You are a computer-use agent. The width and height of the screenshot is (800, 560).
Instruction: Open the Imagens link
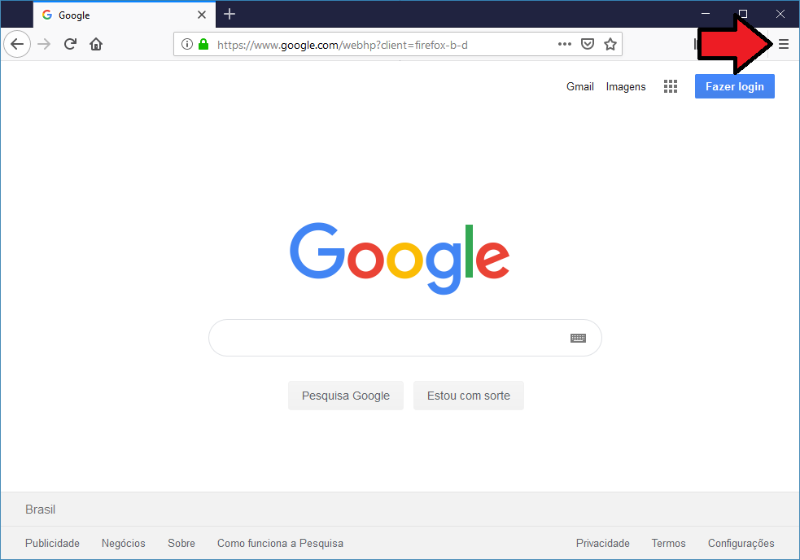626,87
